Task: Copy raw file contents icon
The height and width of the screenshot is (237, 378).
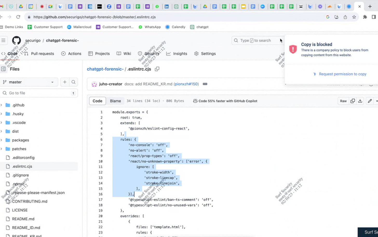Action: [353, 101]
